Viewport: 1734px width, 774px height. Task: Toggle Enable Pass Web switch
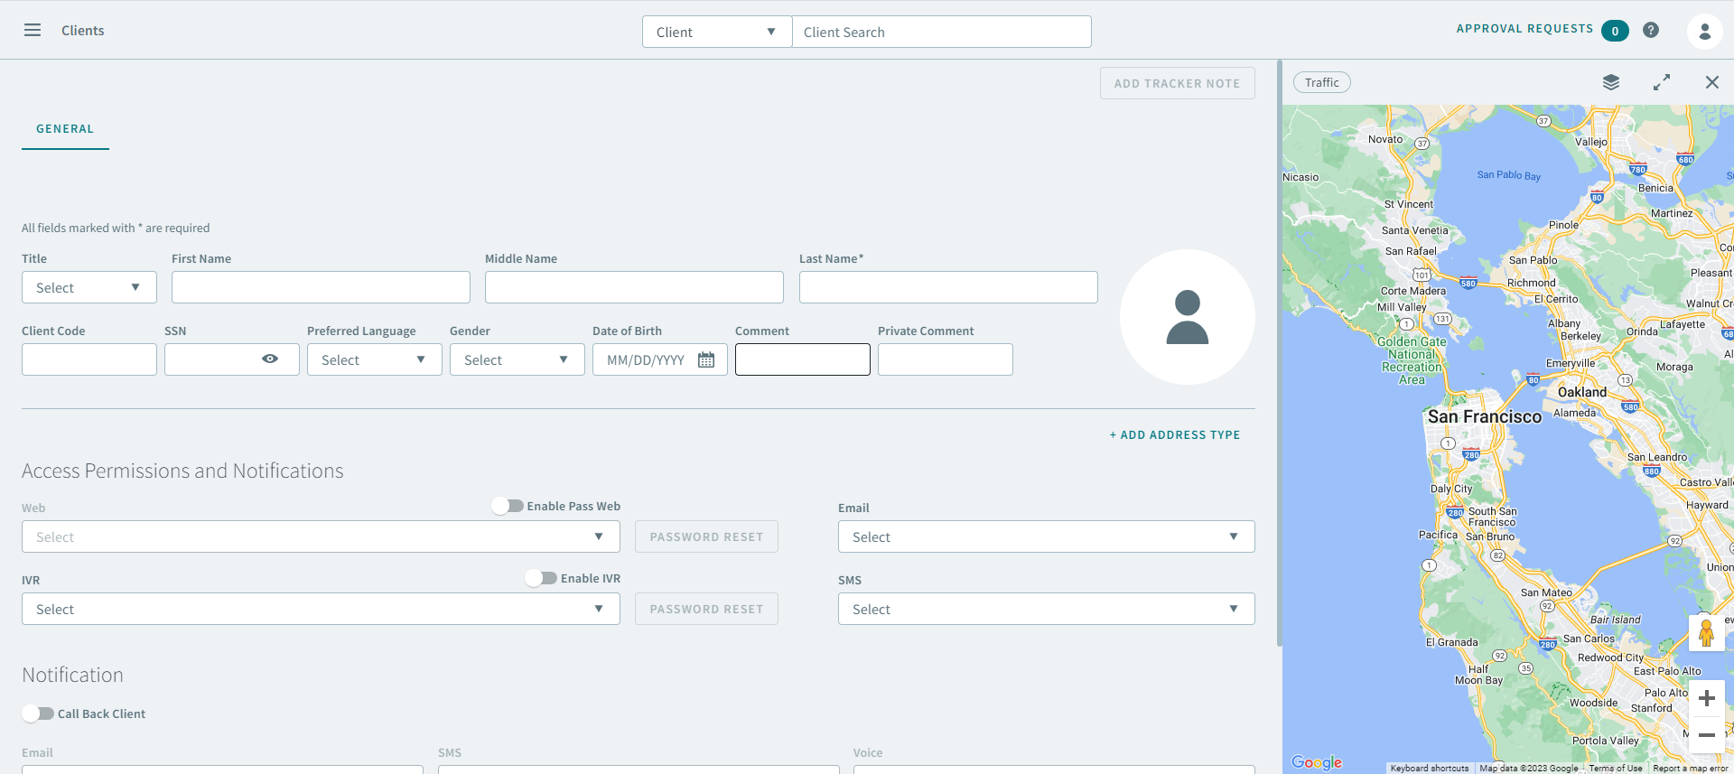point(508,506)
